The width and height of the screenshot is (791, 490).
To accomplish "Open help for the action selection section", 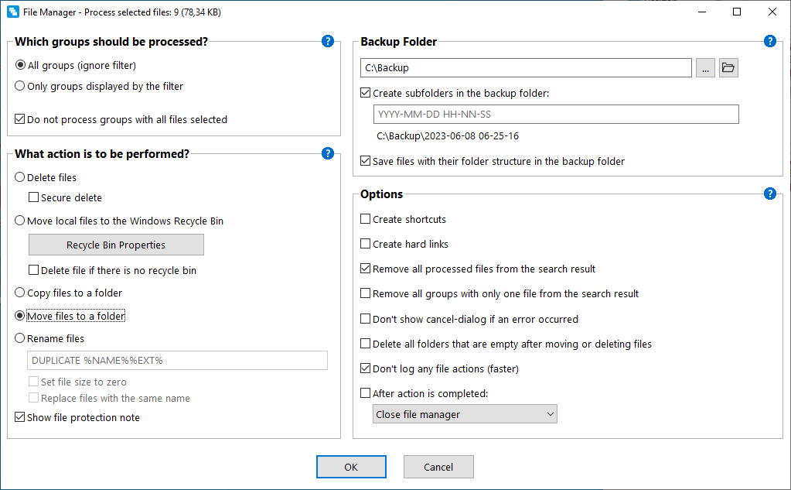I will (x=328, y=153).
